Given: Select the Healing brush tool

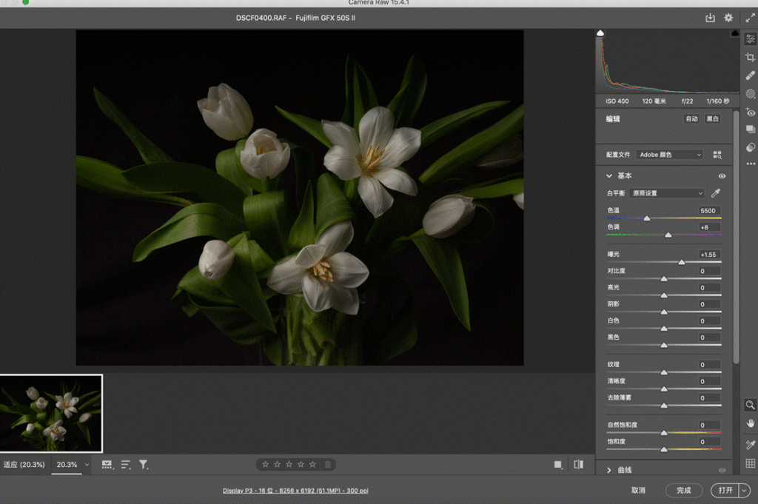Looking at the screenshot, I should 751,75.
